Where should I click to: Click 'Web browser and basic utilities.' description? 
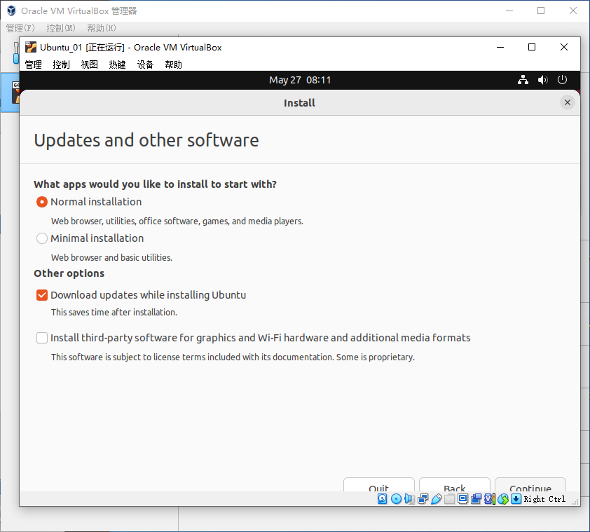(111, 257)
